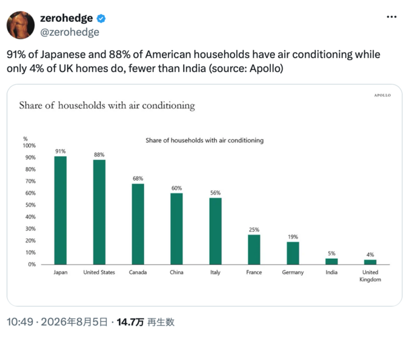Click the APOLLO logo in chart
The height and width of the screenshot is (337, 412).
click(382, 95)
